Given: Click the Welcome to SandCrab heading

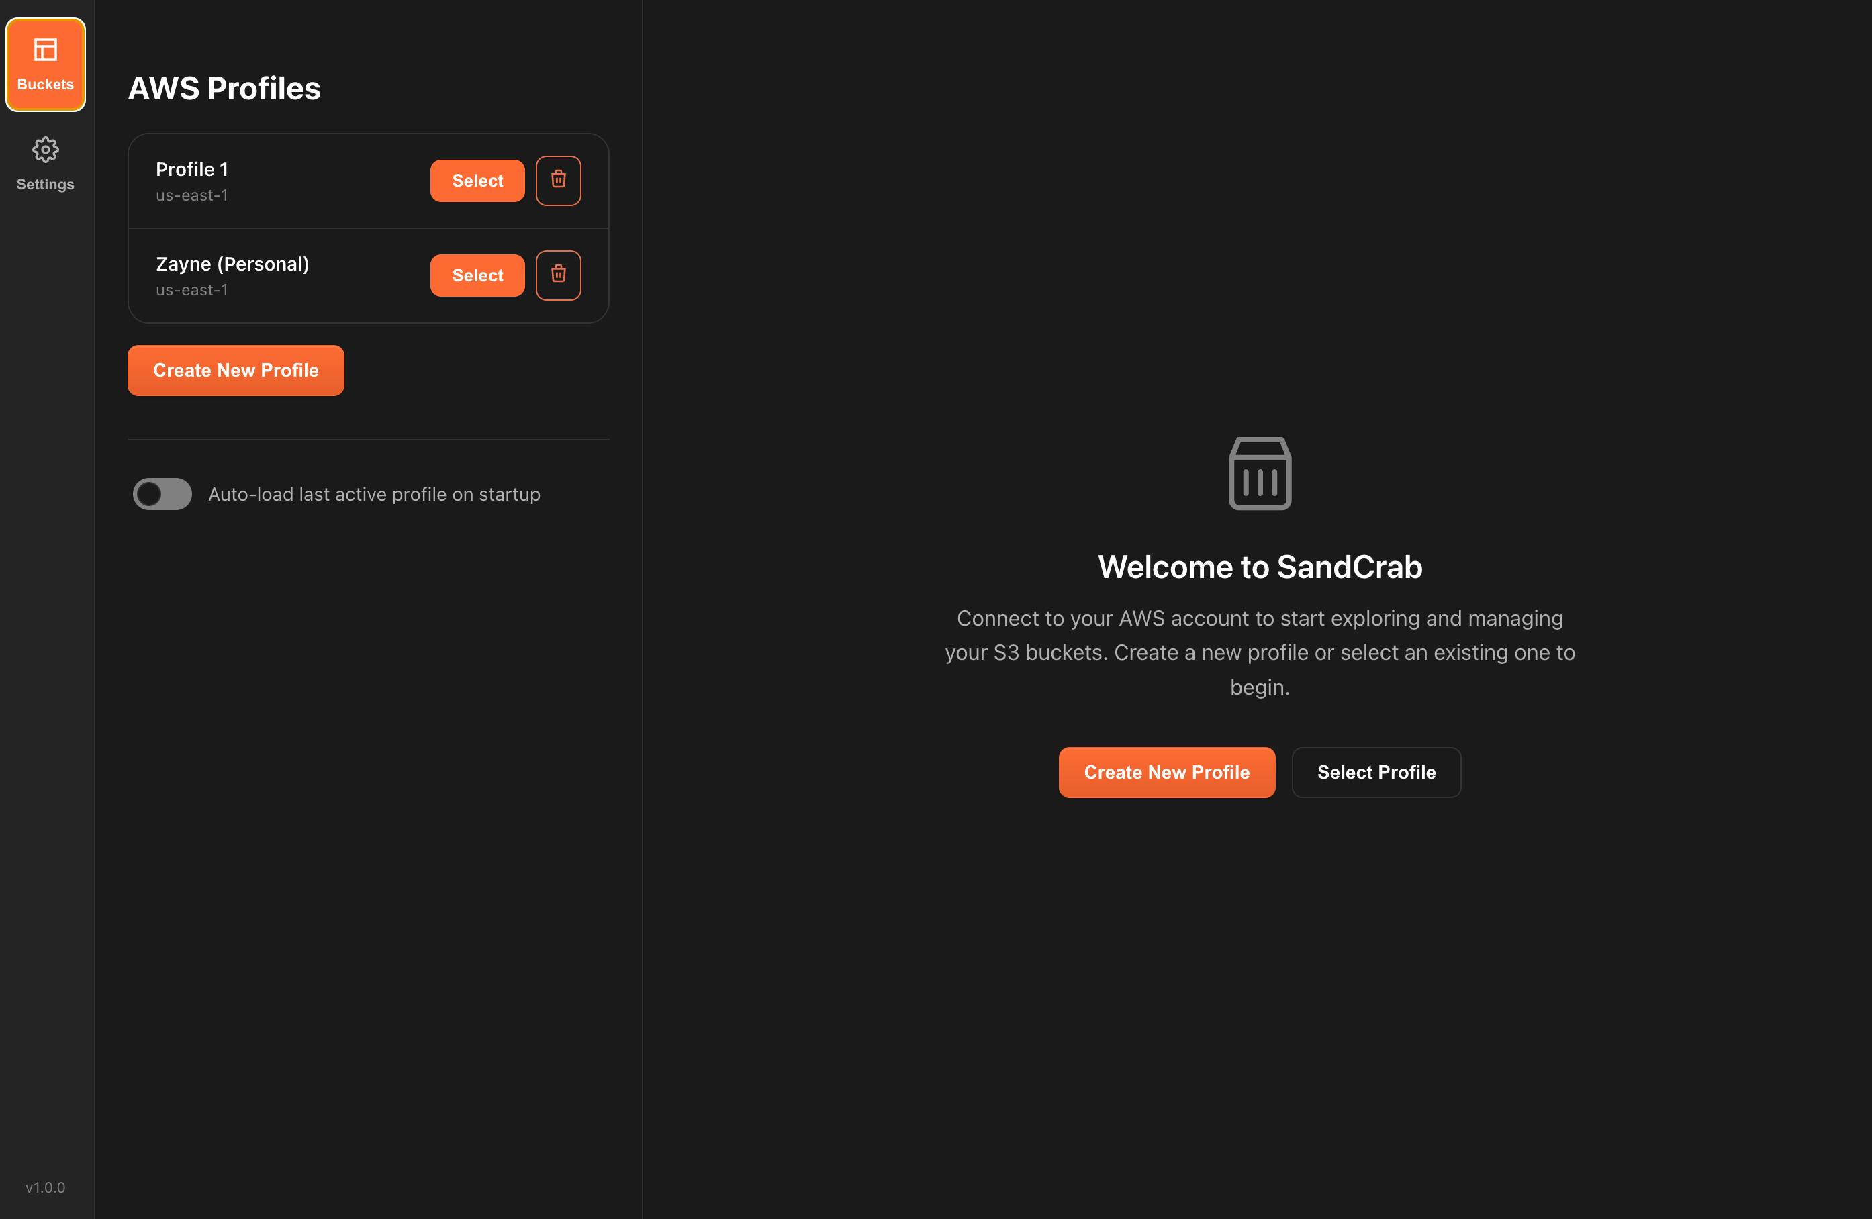Looking at the screenshot, I should [x=1260, y=567].
